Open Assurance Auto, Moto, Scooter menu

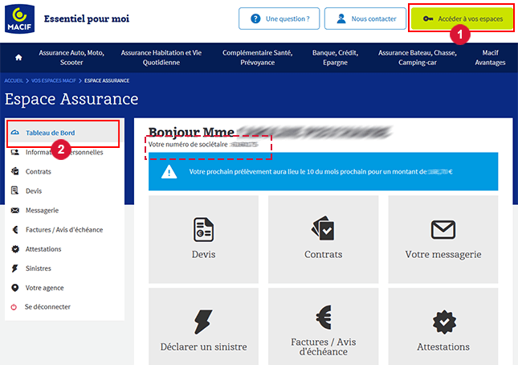(x=71, y=58)
